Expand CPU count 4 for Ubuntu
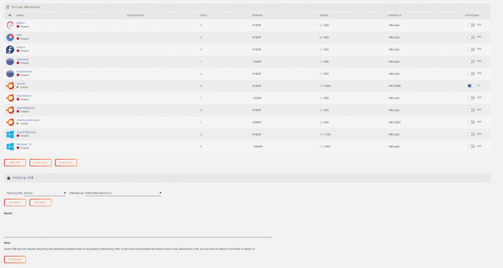 point(201,86)
